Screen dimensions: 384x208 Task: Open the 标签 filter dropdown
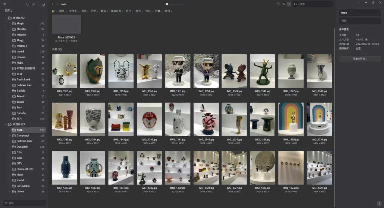63,11
